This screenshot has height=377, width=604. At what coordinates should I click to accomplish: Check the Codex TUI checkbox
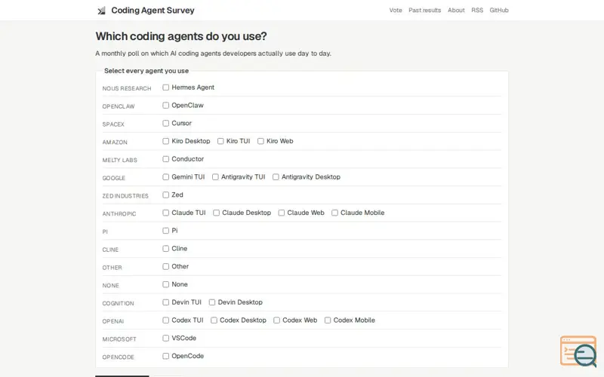tap(165, 320)
